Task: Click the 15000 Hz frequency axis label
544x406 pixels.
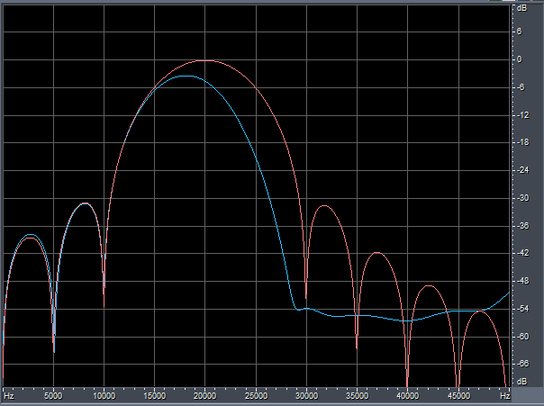Action: 154,396
